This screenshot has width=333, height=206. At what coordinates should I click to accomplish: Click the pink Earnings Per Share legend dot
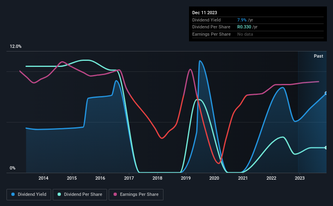pyautogui.click(x=115, y=194)
